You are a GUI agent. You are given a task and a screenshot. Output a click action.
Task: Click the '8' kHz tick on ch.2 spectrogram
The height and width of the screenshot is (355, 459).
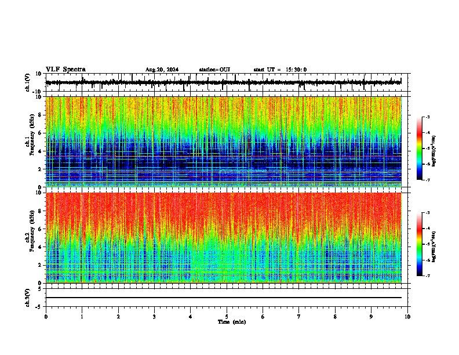pos(40,211)
